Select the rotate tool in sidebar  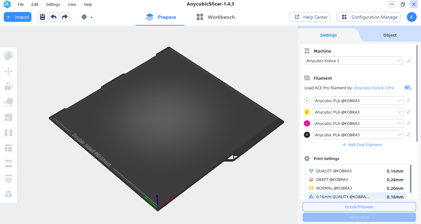pos(8,86)
